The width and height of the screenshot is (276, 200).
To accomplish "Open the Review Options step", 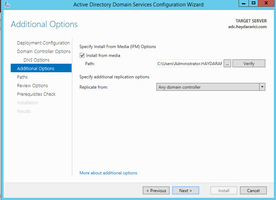I will pyautogui.click(x=32, y=86).
